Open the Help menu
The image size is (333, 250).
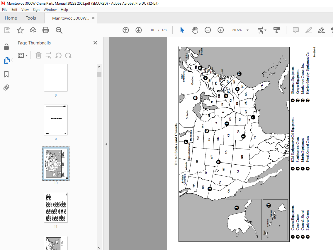[x=64, y=10]
